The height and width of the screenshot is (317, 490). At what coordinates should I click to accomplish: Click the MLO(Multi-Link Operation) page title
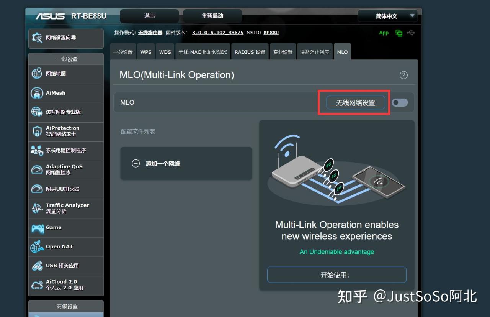tap(177, 75)
